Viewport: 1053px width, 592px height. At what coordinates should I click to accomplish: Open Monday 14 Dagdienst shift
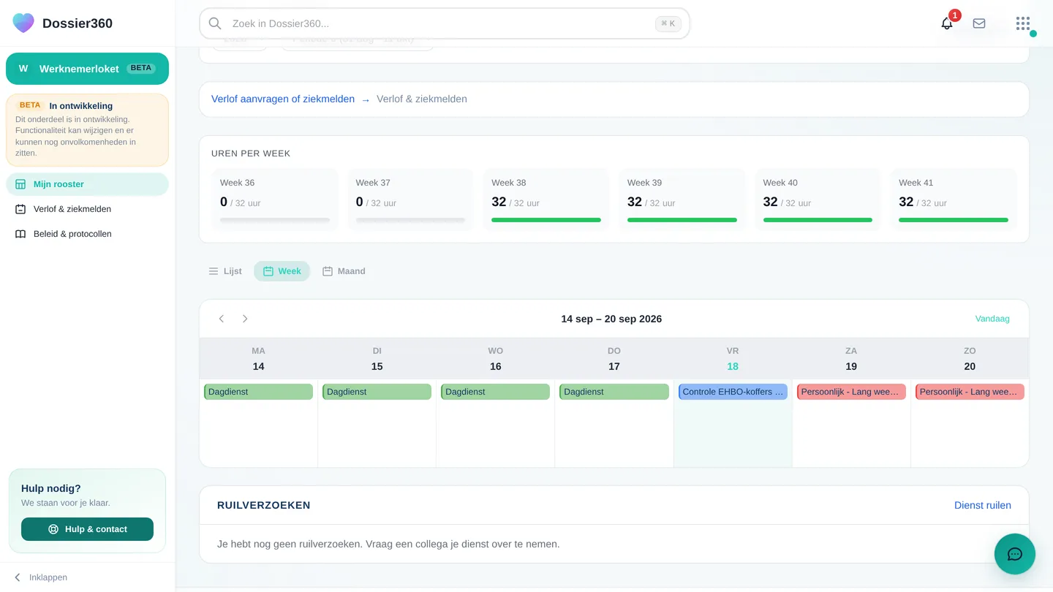tap(258, 392)
